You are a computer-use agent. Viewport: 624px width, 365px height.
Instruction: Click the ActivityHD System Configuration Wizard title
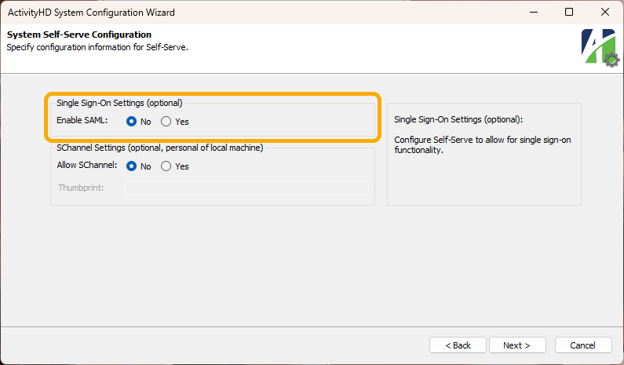(91, 13)
